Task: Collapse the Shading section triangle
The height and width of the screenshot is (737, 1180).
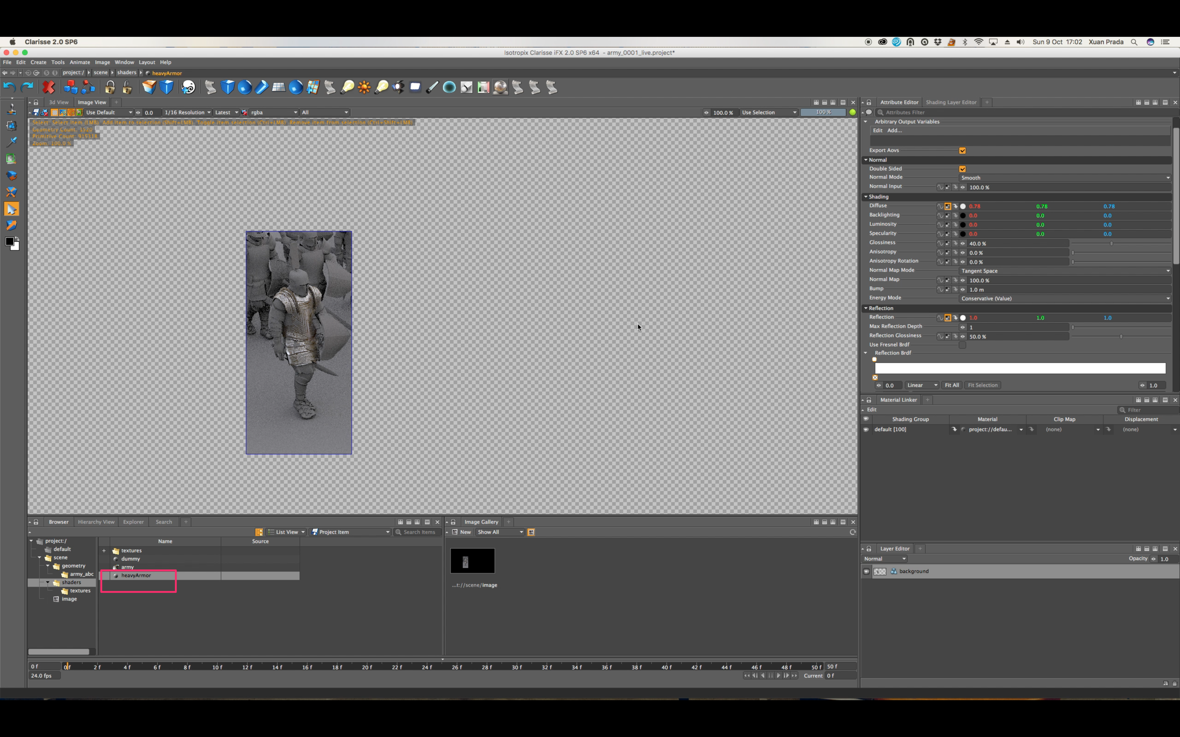Action: tap(866, 197)
